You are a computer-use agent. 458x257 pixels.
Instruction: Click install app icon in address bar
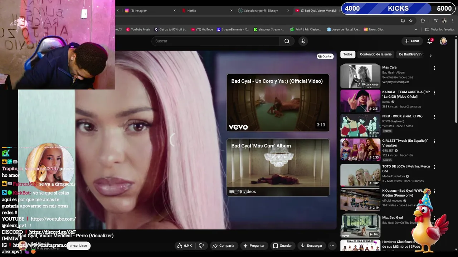click(x=403, y=21)
